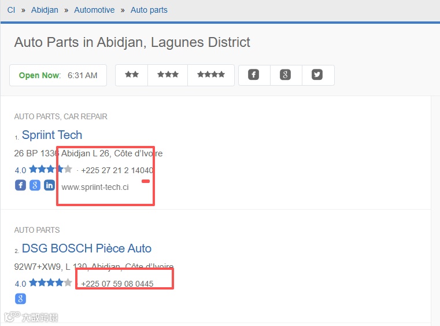Click page heading Auto Parts in Abidjan
The height and width of the screenshot is (326, 440).
[x=132, y=42]
